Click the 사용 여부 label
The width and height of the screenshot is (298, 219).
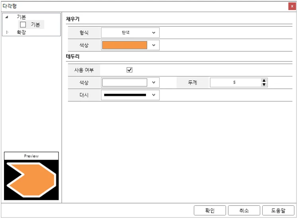[84, 70]
